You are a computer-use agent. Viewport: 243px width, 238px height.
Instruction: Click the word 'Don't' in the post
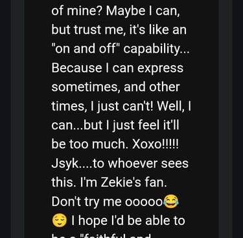point(66,202)
